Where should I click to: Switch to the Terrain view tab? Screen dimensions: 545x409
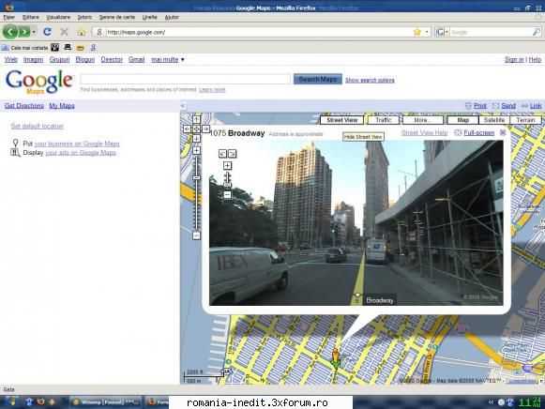point(525,120)
